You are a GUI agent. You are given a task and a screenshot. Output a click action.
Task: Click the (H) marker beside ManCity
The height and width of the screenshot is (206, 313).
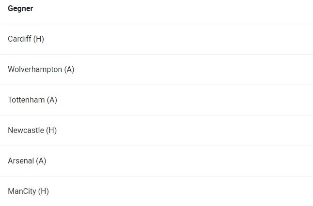point(44,191)
